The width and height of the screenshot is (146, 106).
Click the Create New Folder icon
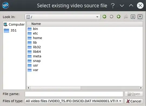pos(126,17)
